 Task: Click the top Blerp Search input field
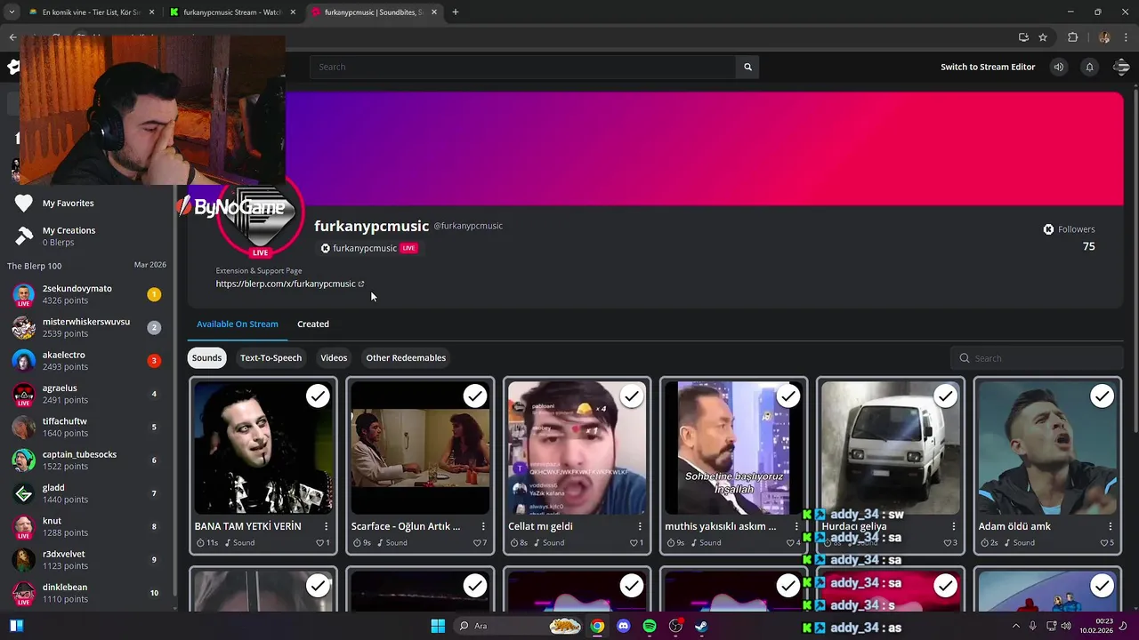[523, 67]
